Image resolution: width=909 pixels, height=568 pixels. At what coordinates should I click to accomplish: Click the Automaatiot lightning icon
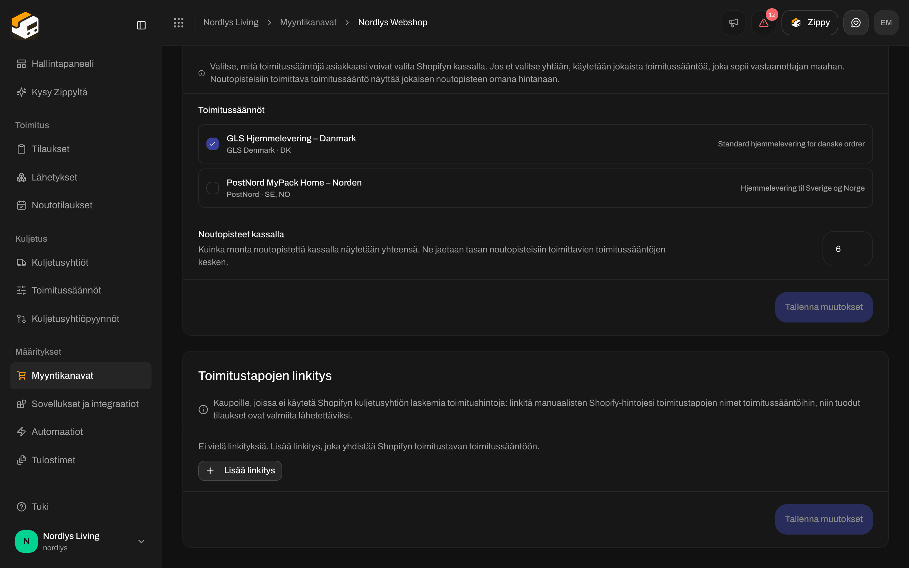tap(21, 432)
